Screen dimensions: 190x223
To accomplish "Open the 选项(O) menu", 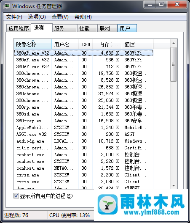I will point(37,17).
